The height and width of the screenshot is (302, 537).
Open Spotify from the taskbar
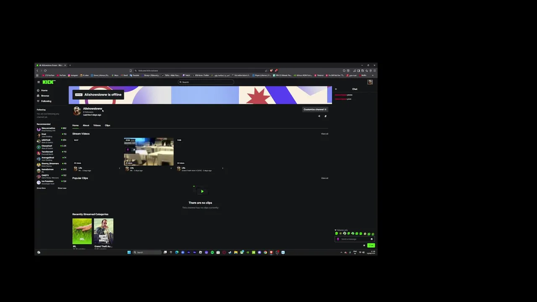click(212, 253)
